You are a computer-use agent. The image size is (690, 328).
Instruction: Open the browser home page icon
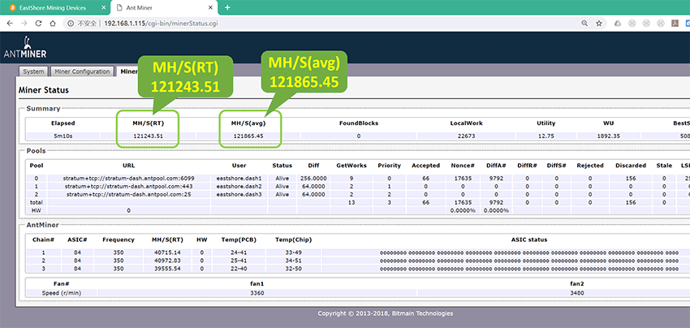[53, 24]
